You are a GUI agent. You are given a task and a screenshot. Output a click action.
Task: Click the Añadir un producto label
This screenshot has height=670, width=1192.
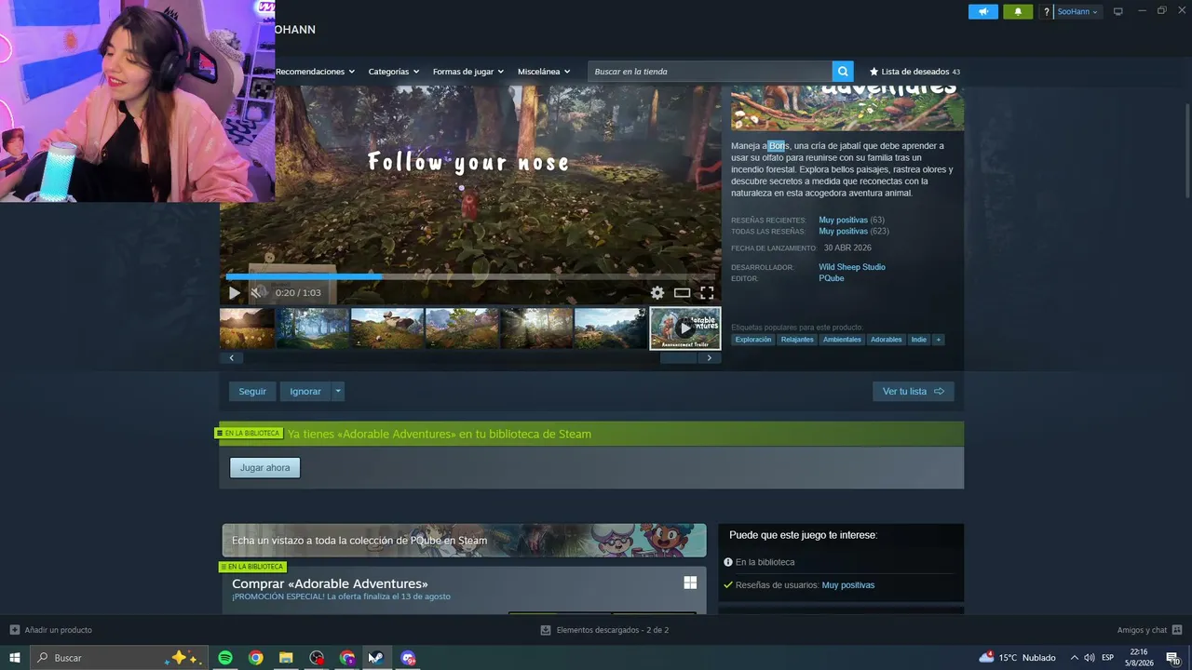pos(58,630)
